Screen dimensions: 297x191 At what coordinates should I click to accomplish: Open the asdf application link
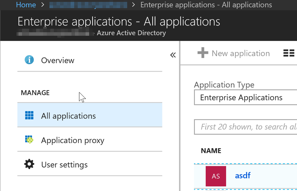tap(243, 175)
